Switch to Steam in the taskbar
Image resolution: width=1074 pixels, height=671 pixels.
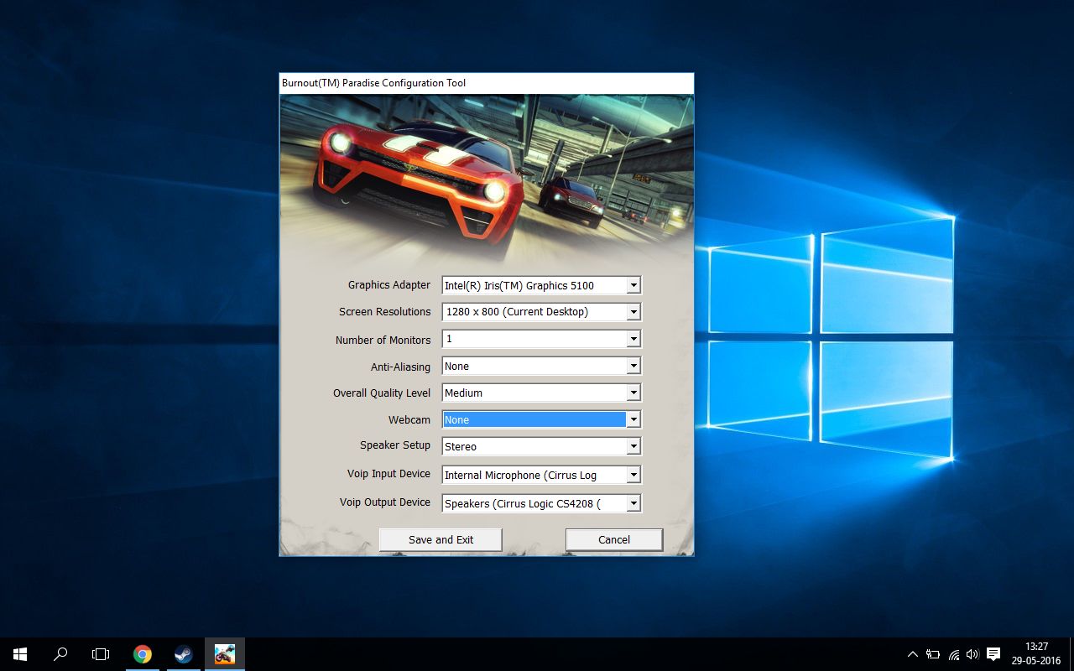pos(183,654)
